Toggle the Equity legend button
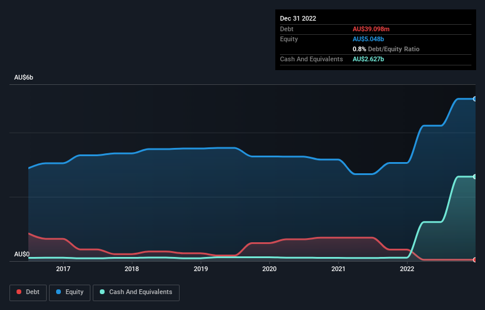This screenshot has width=485, height=310. tap(70, 292)
